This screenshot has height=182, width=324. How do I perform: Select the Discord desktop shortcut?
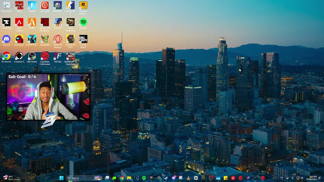pyautogui.click(x=6, y=40)
